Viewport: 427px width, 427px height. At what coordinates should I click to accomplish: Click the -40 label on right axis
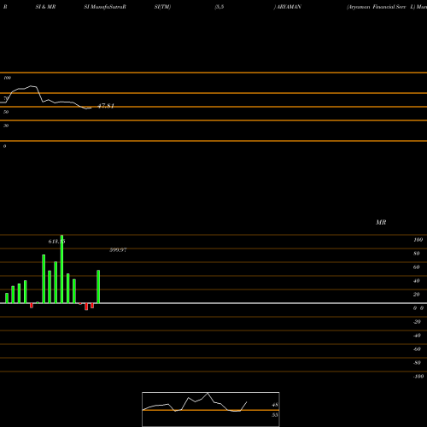(x=417, y=336)
